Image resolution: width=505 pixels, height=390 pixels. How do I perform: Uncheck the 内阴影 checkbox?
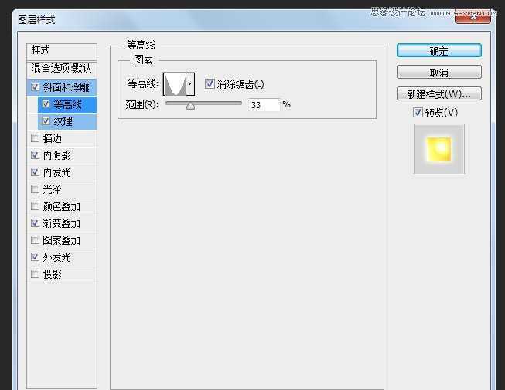(x=35, y=155)
